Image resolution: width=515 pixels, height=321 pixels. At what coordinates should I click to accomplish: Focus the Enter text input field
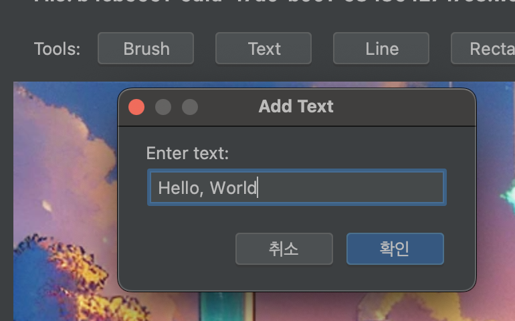(x=297, y=188)
